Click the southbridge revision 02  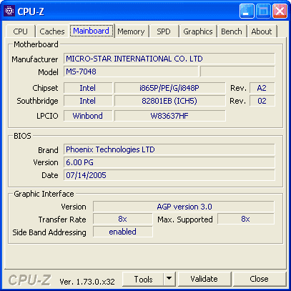tap(262, 101)
